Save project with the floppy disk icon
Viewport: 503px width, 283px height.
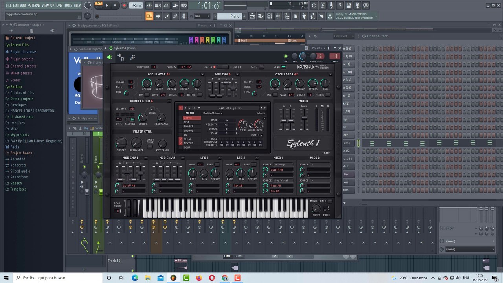click(x=349, y=6)
